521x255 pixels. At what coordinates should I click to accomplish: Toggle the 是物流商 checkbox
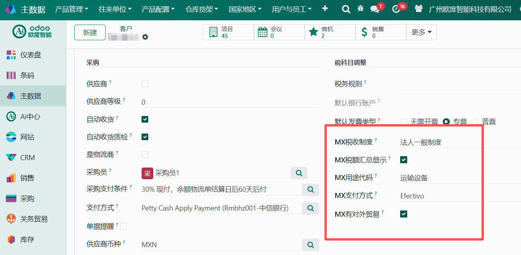click(x=145, y=154)
